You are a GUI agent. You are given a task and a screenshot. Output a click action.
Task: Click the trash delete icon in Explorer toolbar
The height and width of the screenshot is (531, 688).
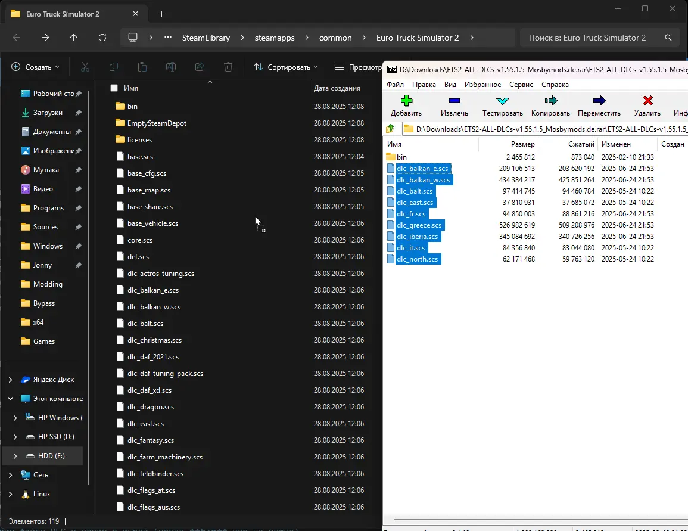pyautogui.click(x=228, y=67)
